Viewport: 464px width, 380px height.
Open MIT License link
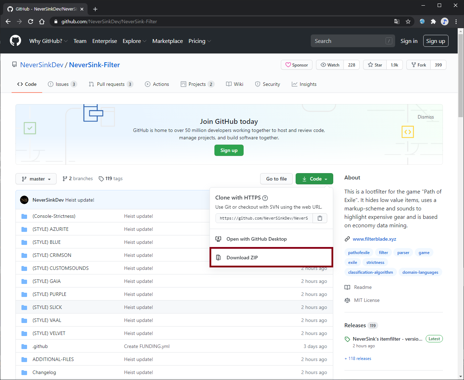click(367, 300)
